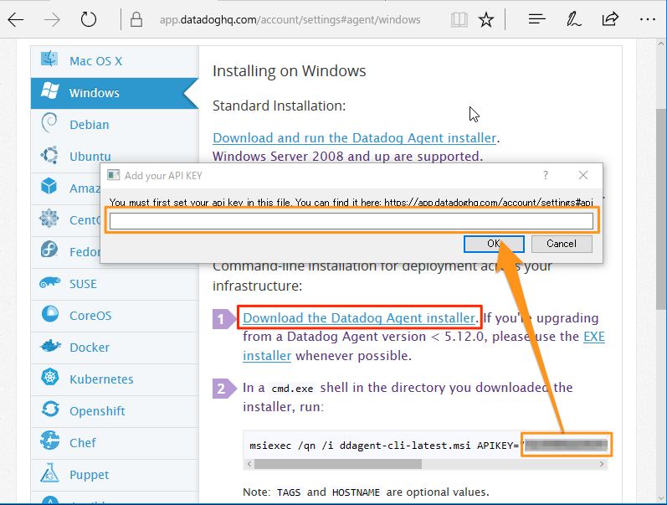Open the Openshift platform entry
This screenshot has height=505, width=667.
click(115, 411)
